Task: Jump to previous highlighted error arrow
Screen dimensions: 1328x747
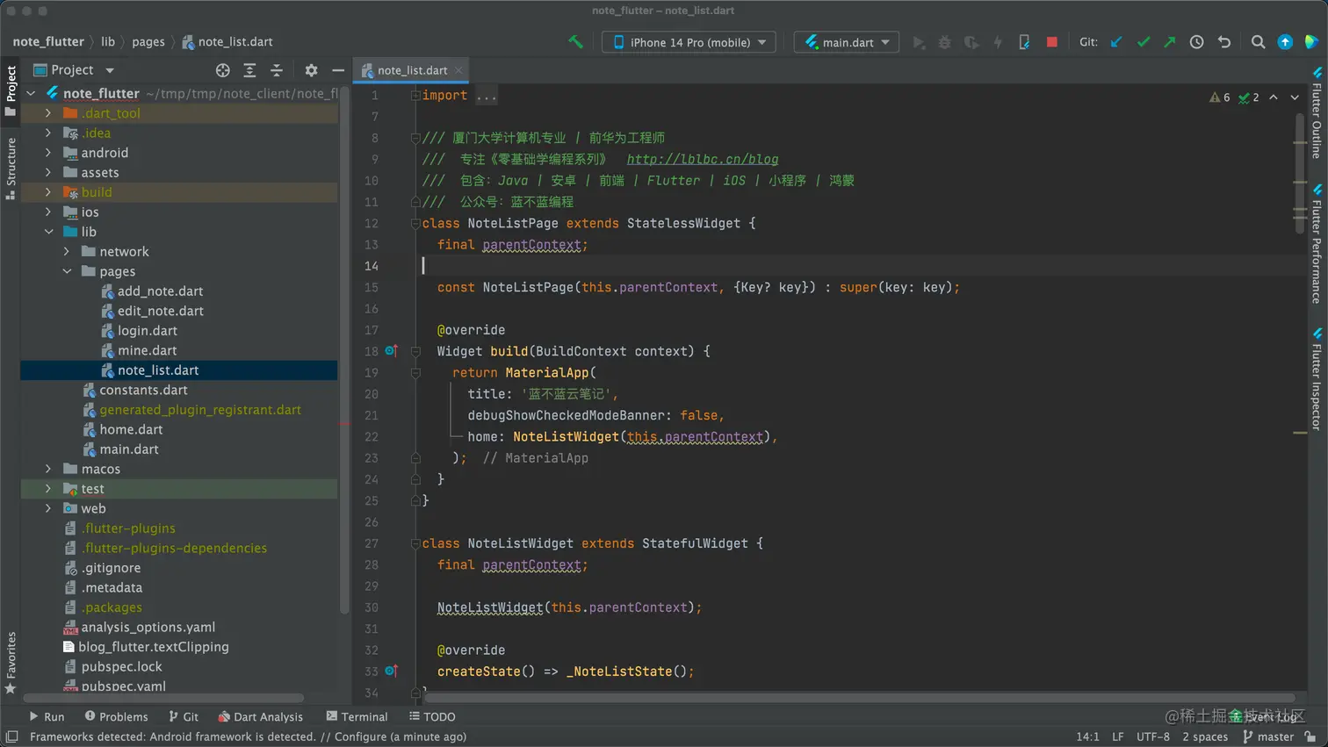Action: click(x=1274, y=97)
